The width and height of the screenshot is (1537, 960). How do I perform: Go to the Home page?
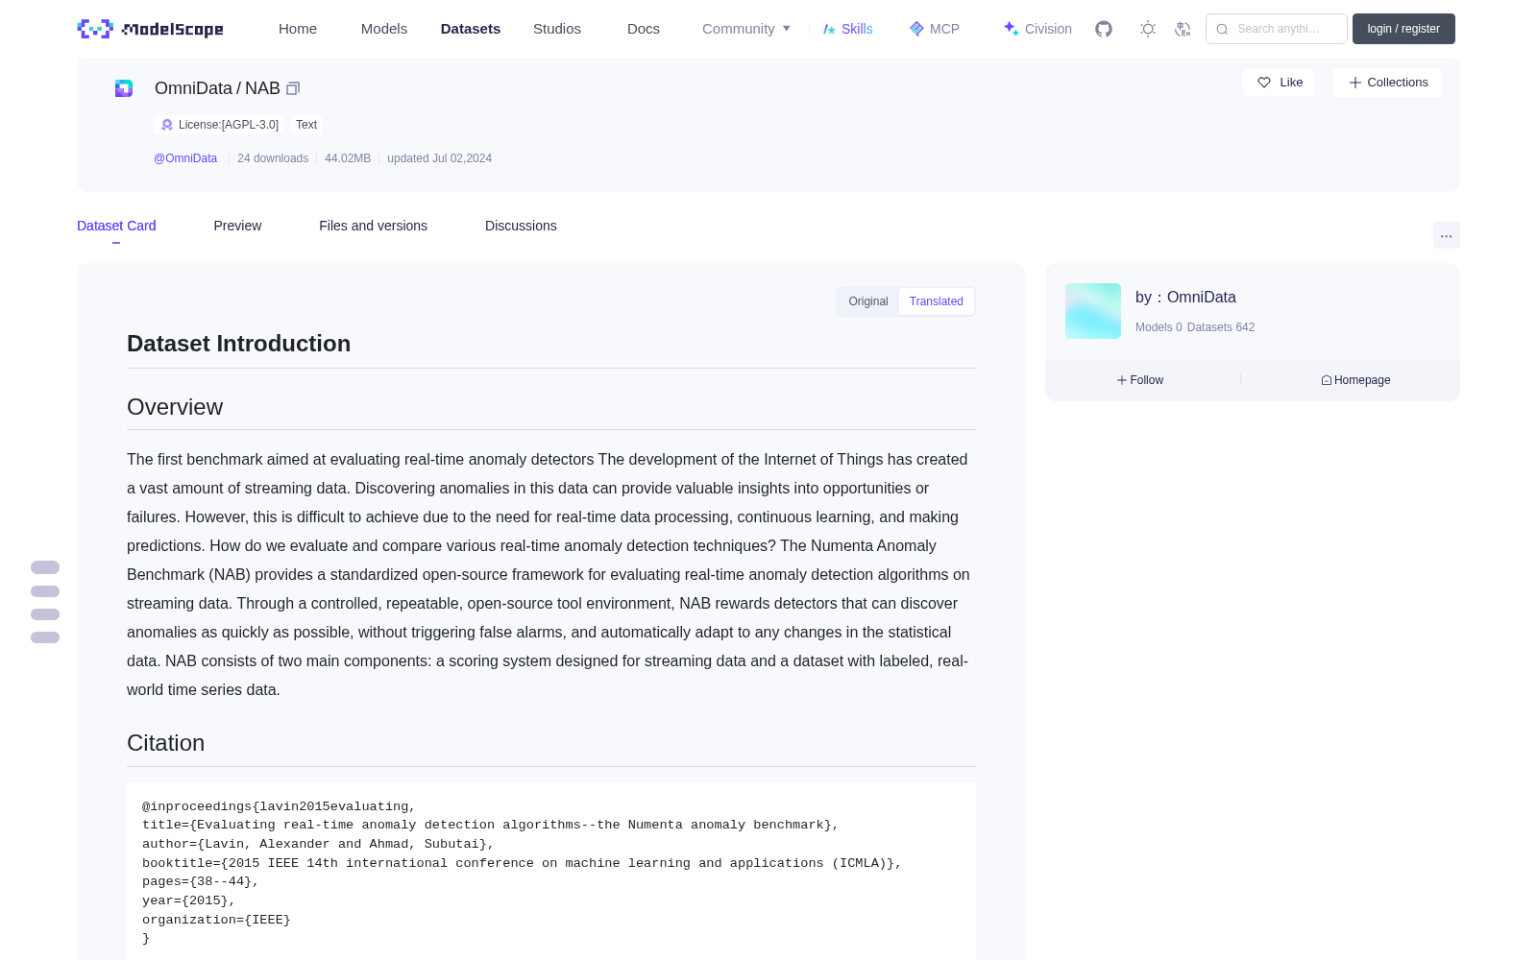(298, 29)
